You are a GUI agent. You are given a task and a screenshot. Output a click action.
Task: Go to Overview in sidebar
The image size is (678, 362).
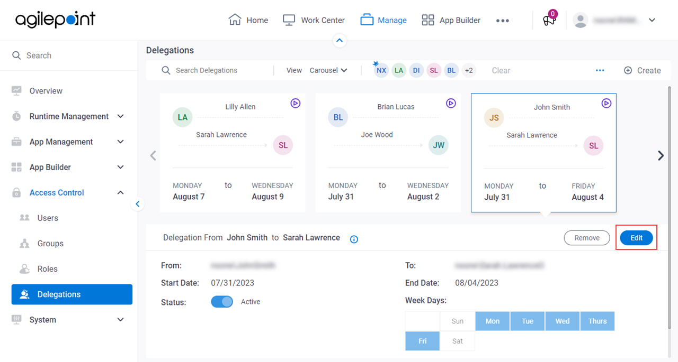click(x=46, y=91)
